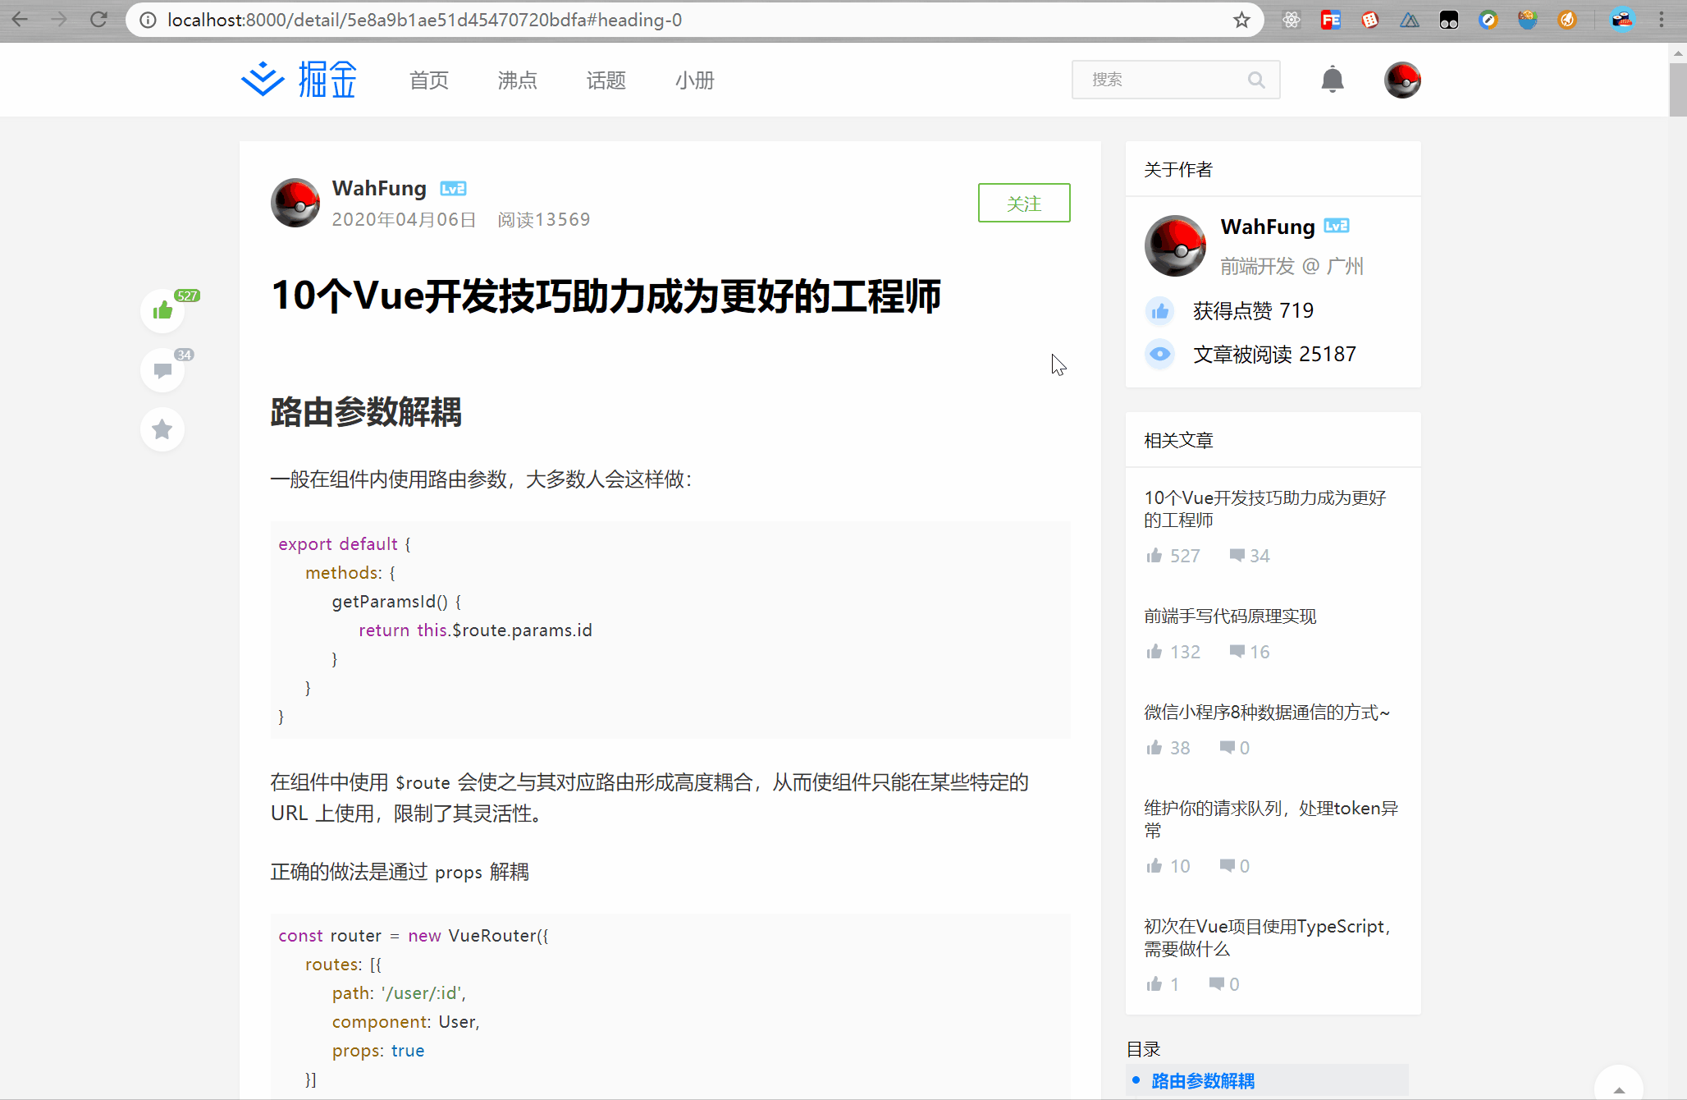
Task: Open the 话题 nav item
Action: click(606, 80)
